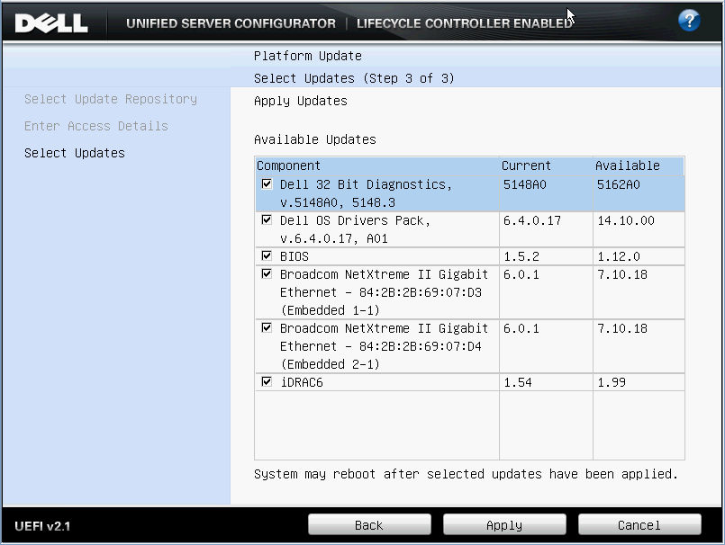
Task: Click Select Updates (Step 3 of 3) heading
Action: (354, 78)
